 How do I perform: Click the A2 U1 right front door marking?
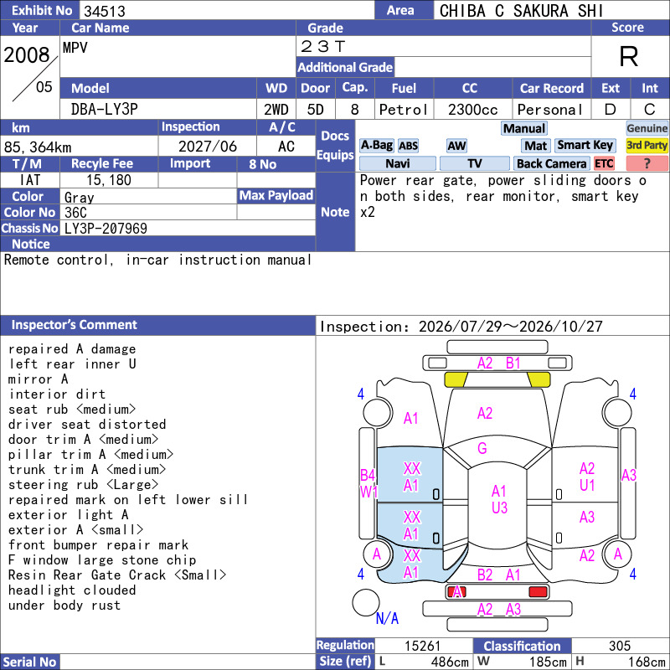pos(587,477)
